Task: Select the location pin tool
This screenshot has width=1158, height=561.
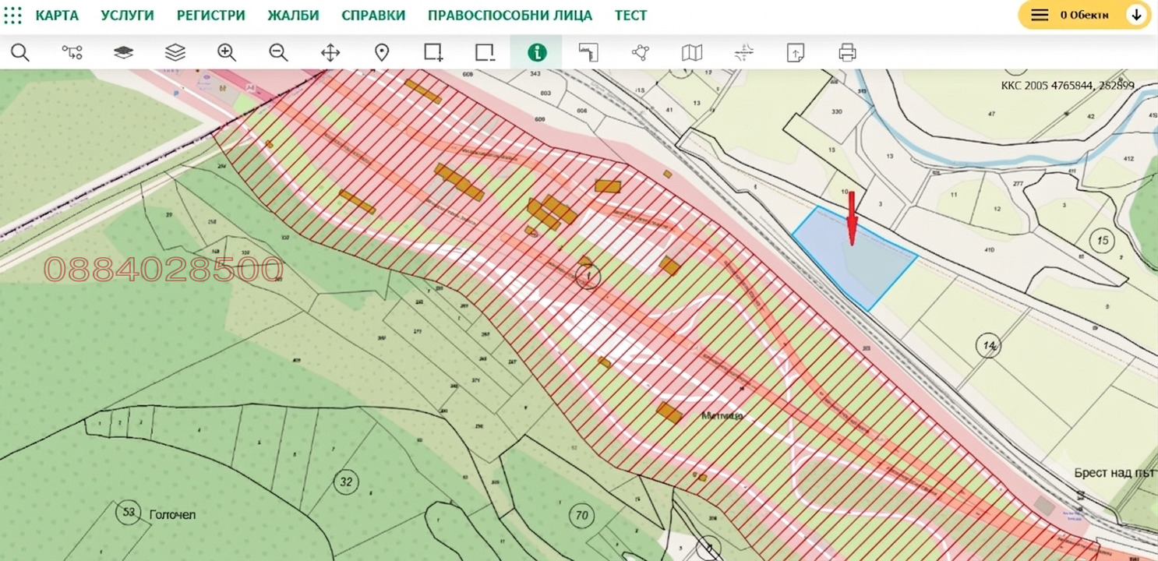Action: (382, 52)
